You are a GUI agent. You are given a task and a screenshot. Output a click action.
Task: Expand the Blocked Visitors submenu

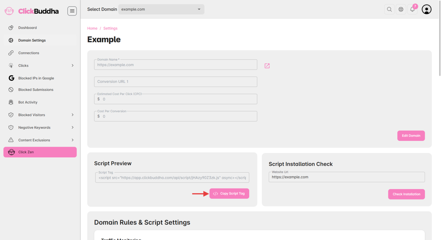tap(72, 115)
